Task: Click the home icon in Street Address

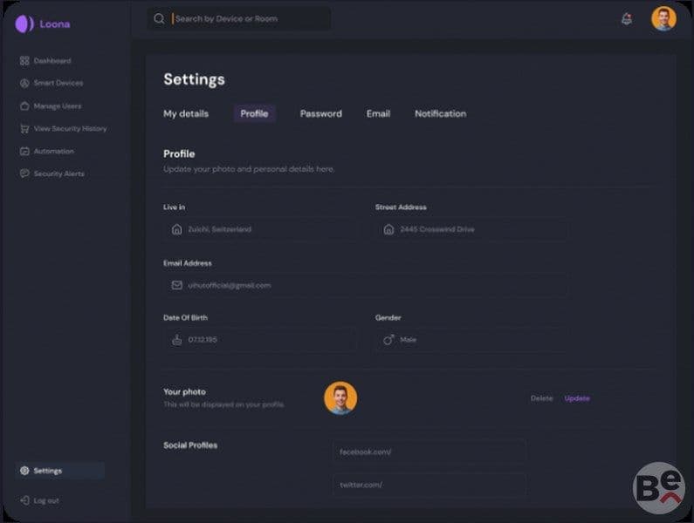Action: (388, 229)
